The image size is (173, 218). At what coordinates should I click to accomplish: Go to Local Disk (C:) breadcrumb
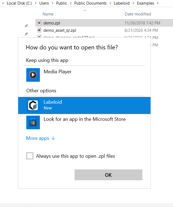coord(19,3)
